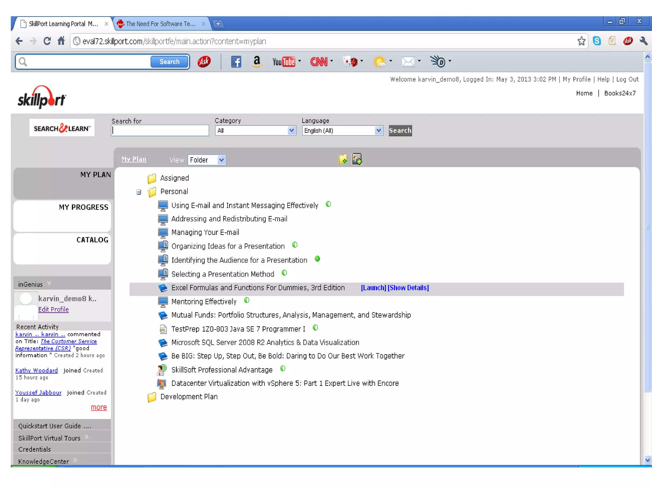Collapse the Personal folder tree

[x=139, y=192]
